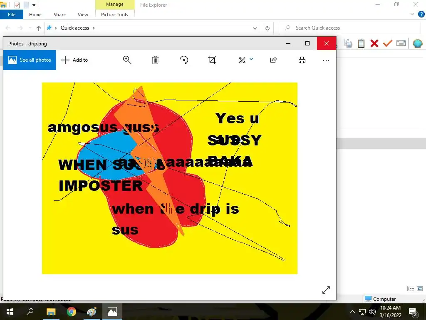Switch Explorer to large thumbnails view icon
Screen dimensions: 426x320
420,288
